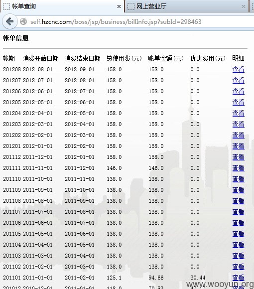This screenshot has height=289, width=254.
Task: Close the 网上营业厅 tab
Action: 244,6
